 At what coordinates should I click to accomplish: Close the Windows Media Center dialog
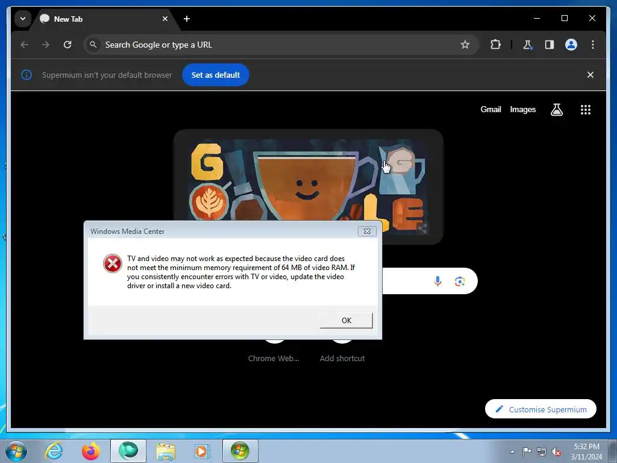tap(367, 231)
